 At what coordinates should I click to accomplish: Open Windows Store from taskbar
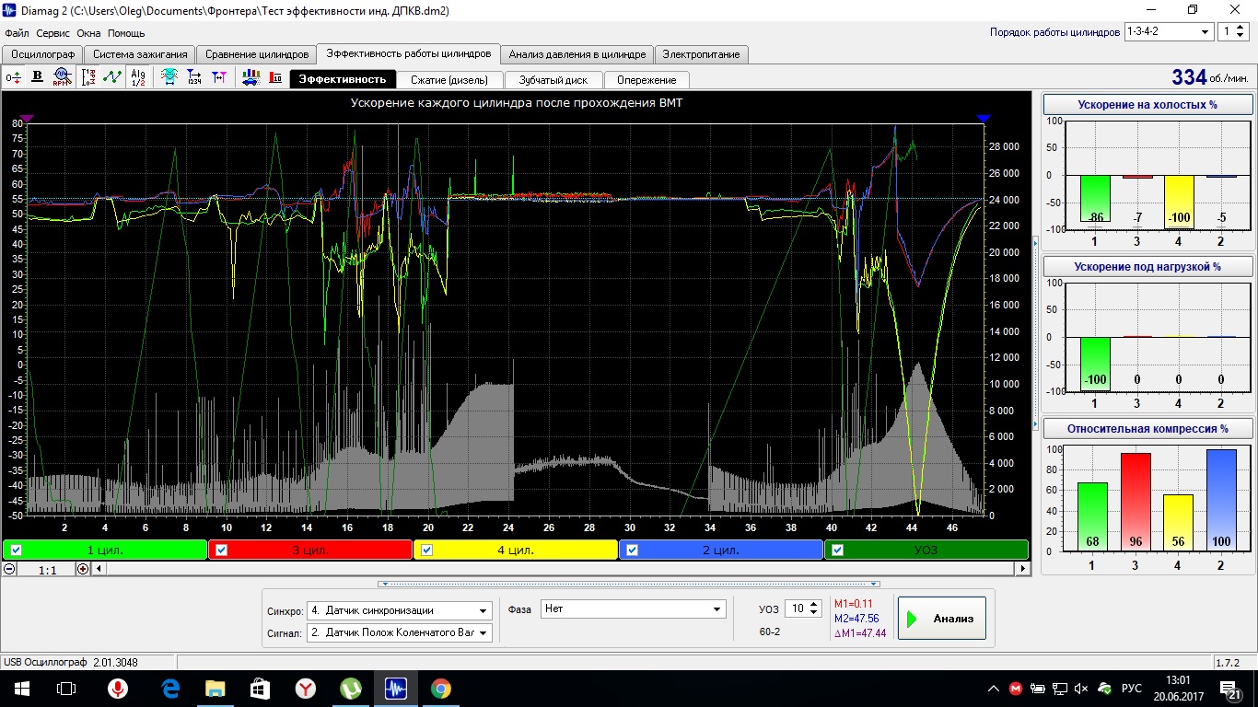pos(260,689)
